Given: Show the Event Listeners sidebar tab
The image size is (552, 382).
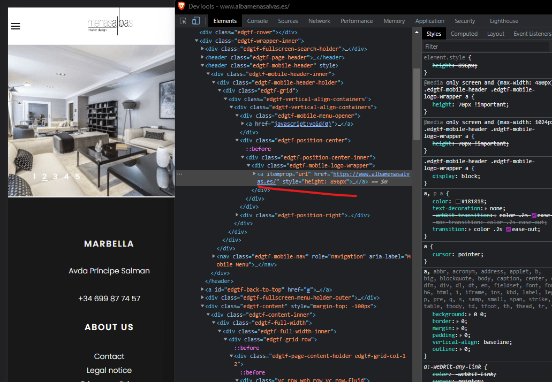Looking at the screenshot, I should coord(532,34).
